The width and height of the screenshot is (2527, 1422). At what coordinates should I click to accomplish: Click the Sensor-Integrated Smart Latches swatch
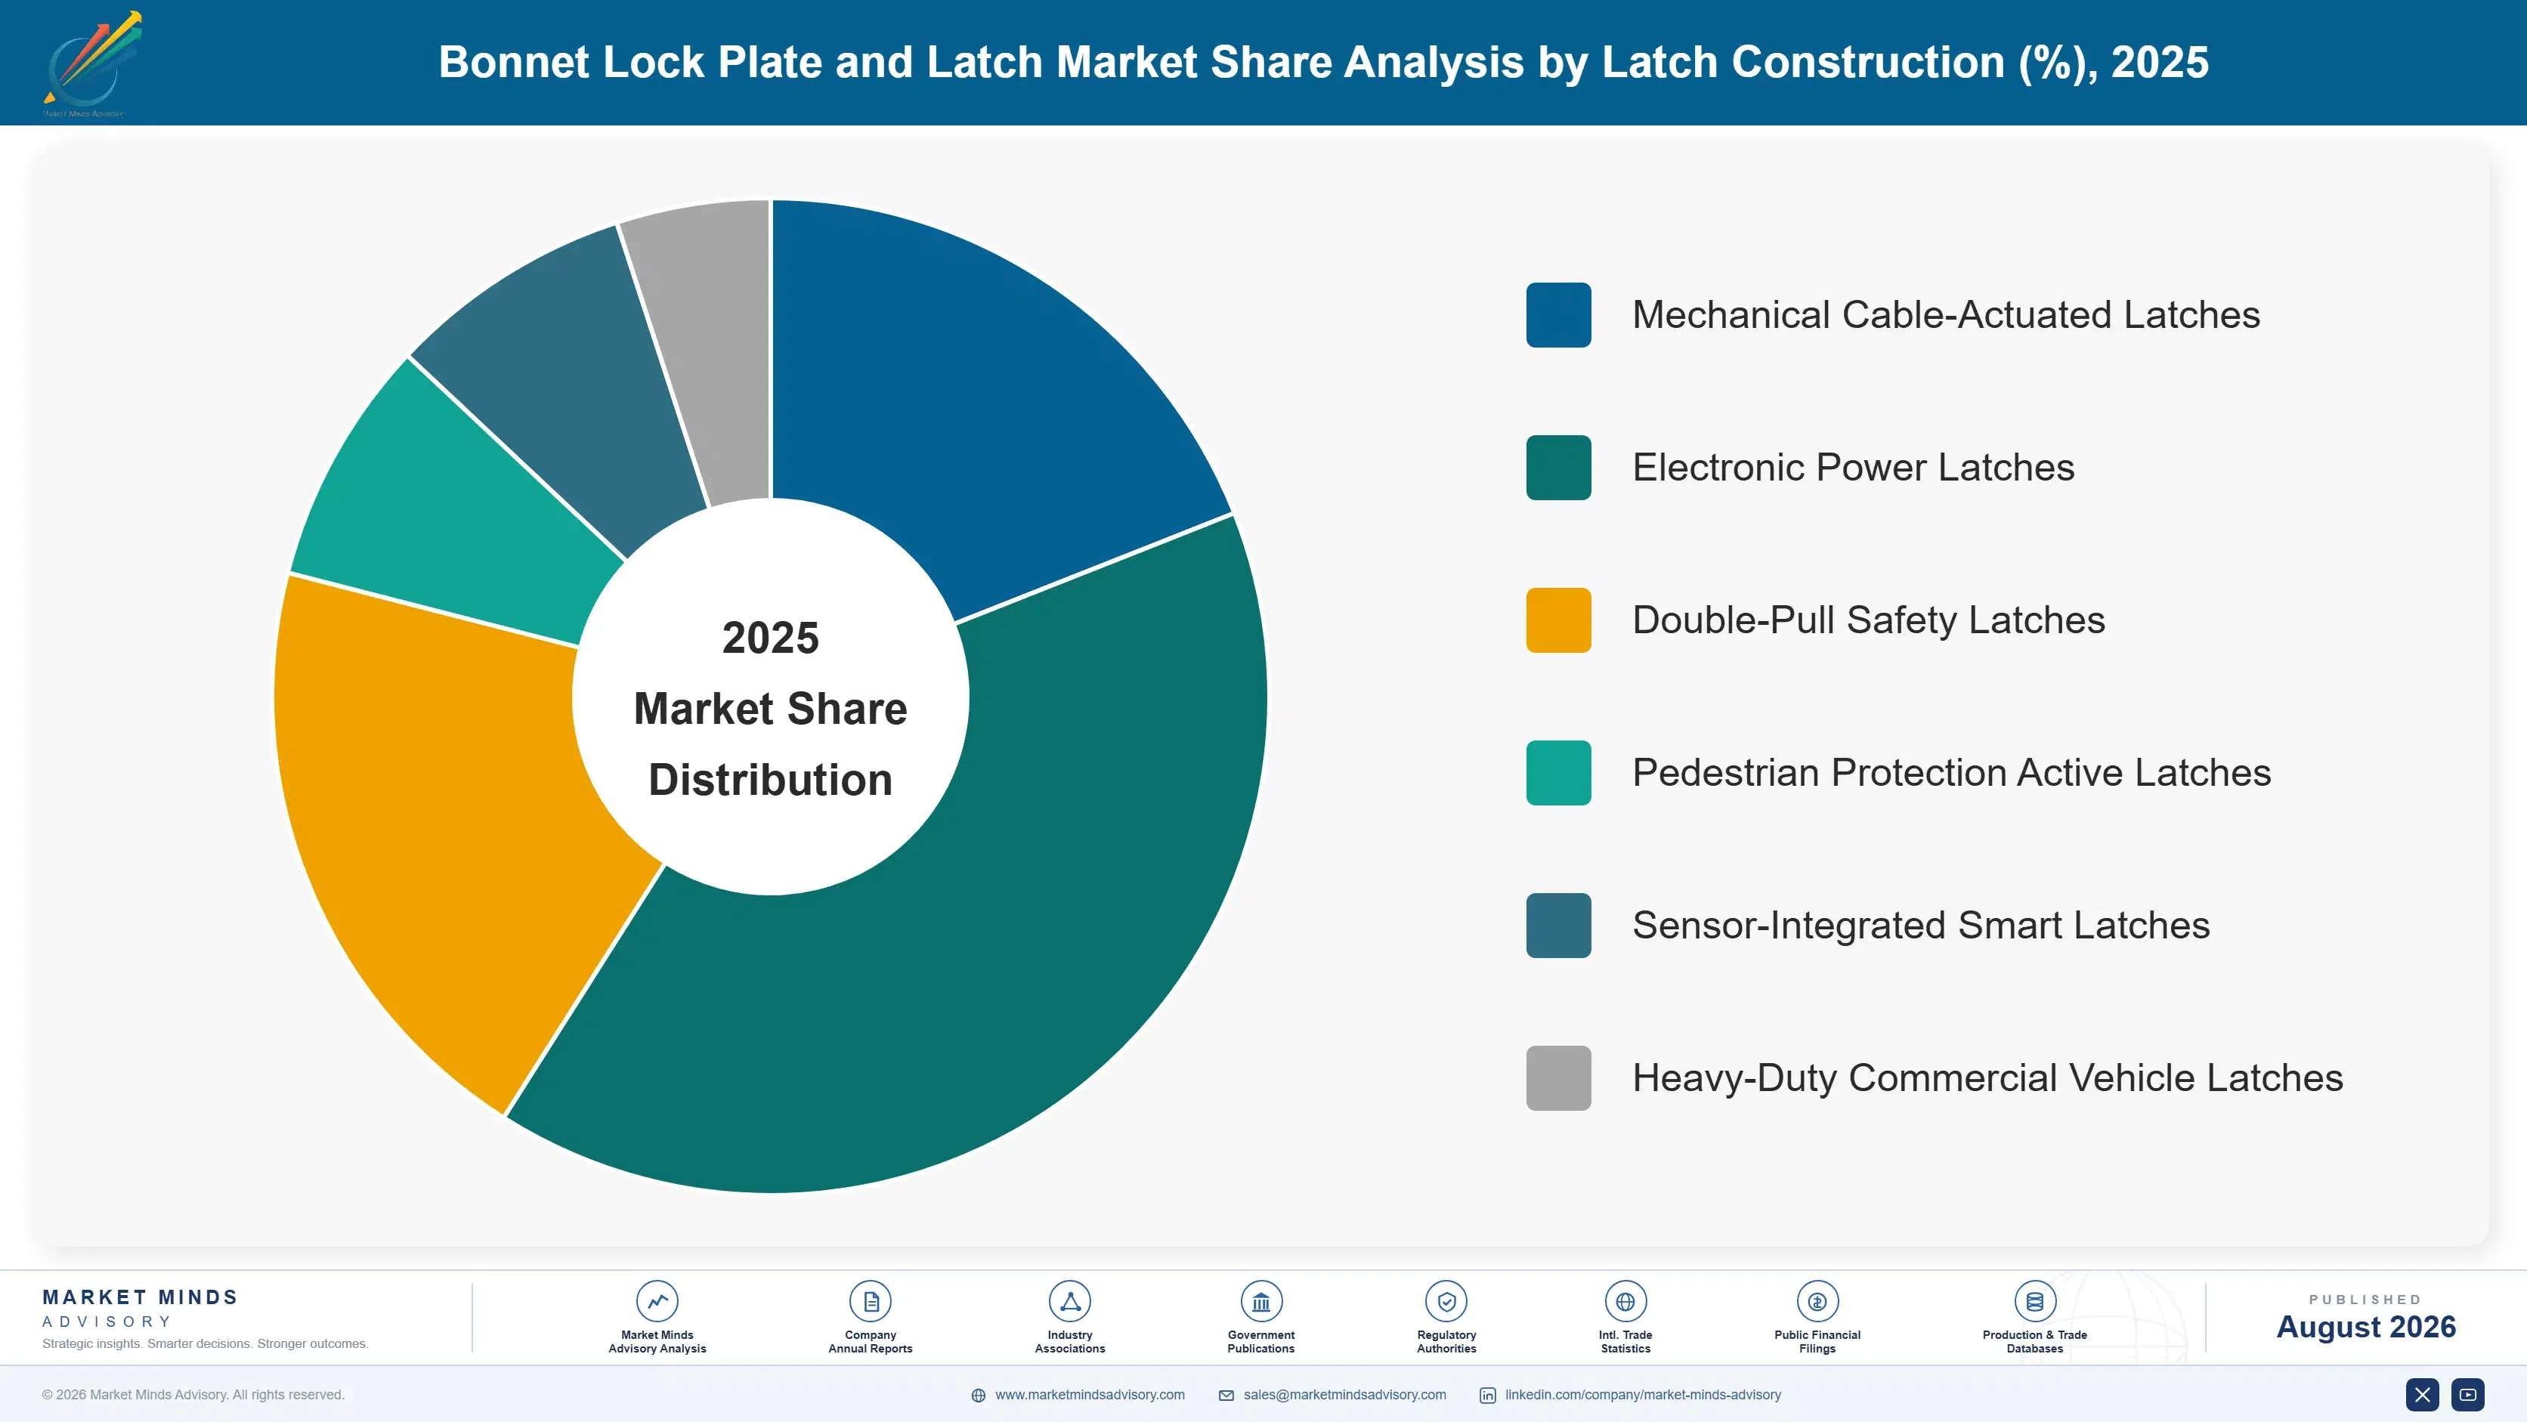(1557, 926)
